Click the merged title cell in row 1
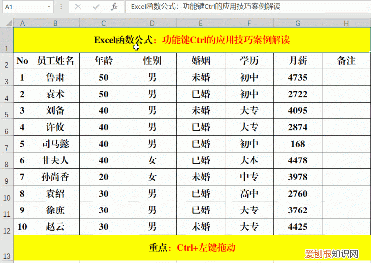371x263 pixels. [x=192, y=40]
